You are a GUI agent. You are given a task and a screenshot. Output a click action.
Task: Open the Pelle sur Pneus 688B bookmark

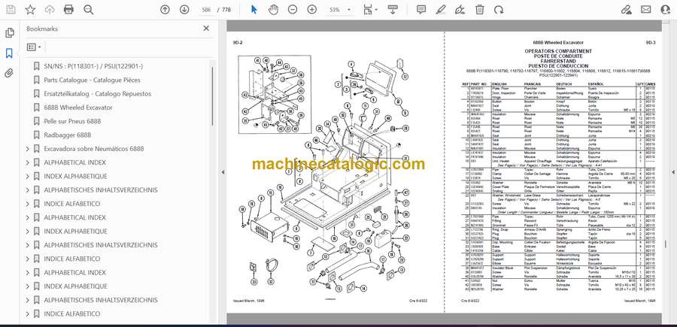tap(72, 121)
